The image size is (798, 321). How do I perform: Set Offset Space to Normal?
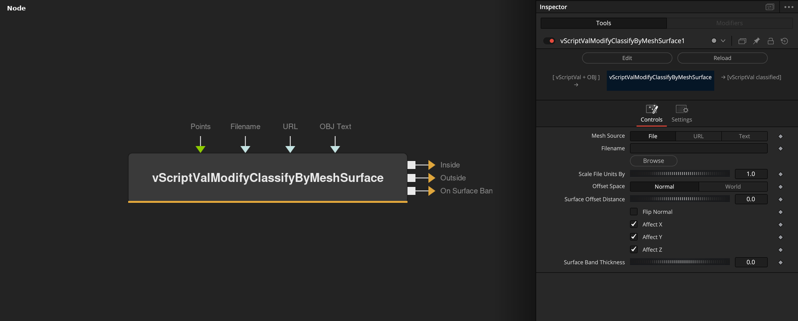pyautogui.click(x=664, y=186)
